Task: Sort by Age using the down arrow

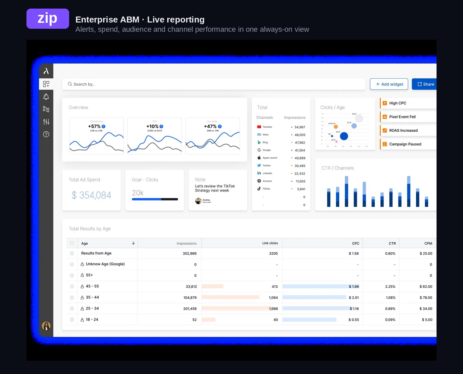Action: [x=133, y=243]
